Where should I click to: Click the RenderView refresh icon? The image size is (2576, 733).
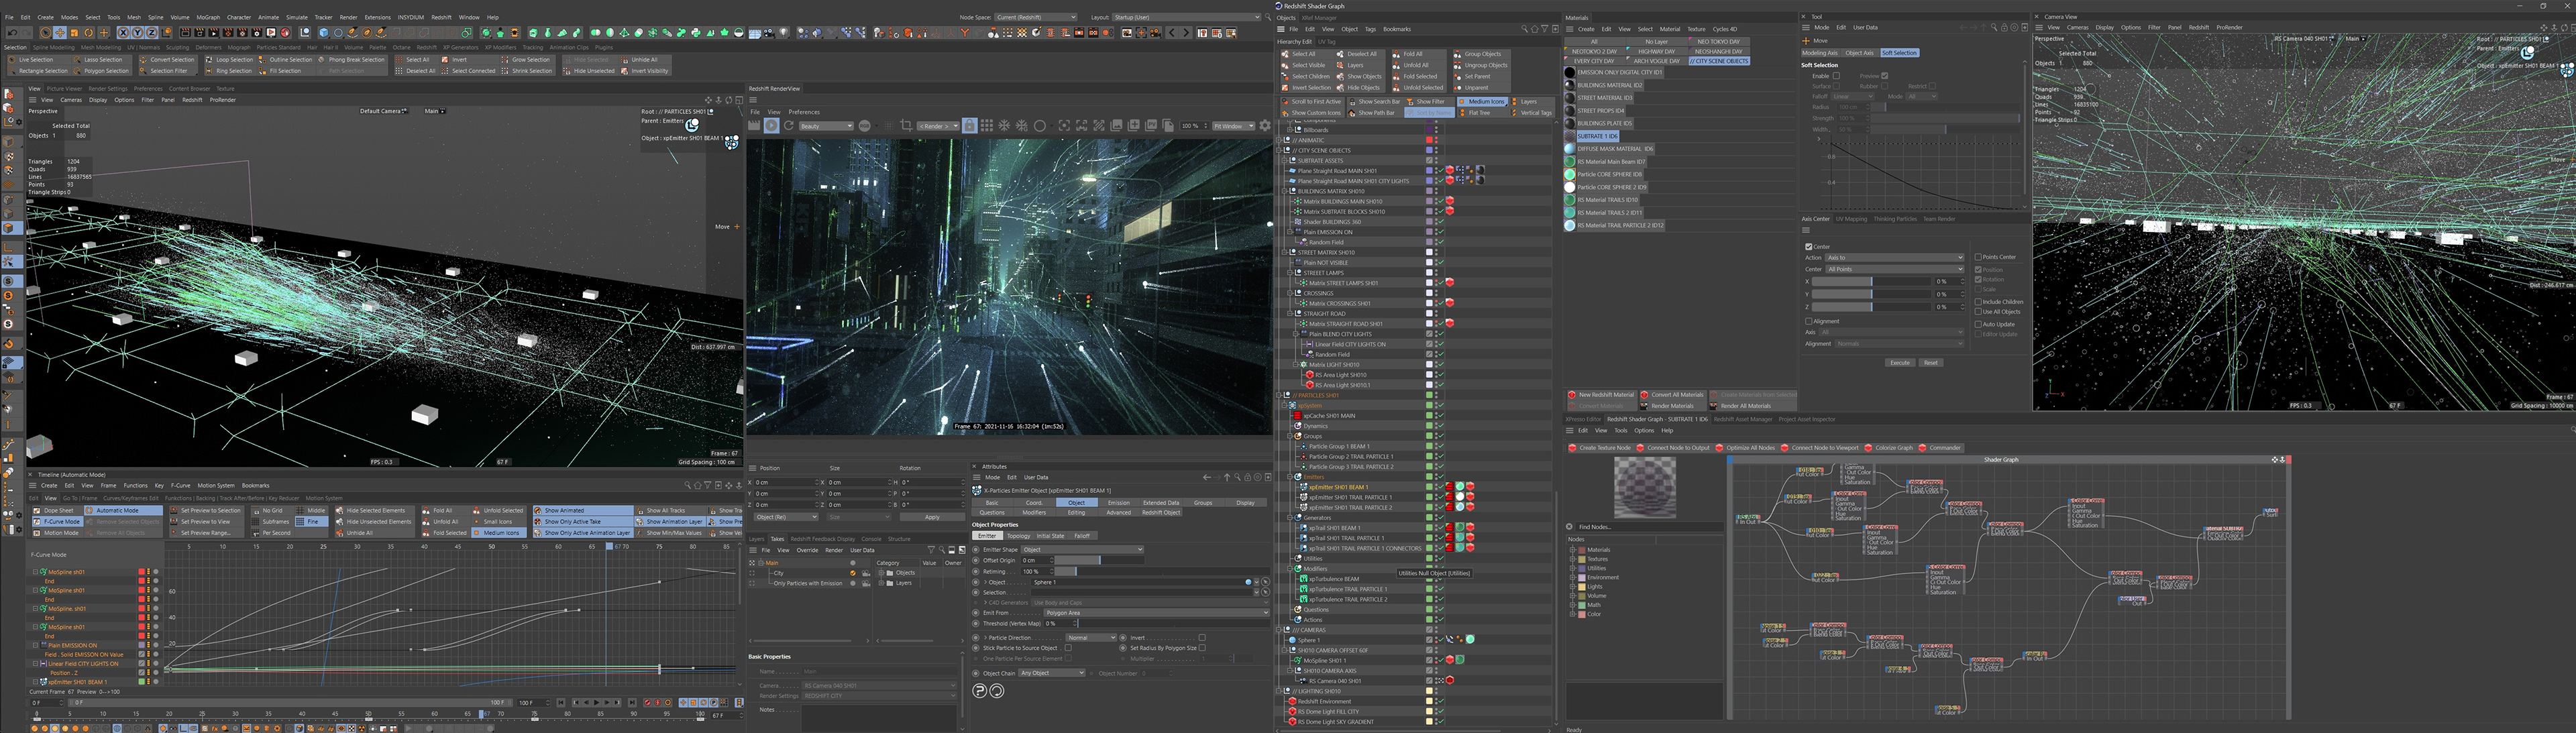pyautogui.click(x=789, y=126)
